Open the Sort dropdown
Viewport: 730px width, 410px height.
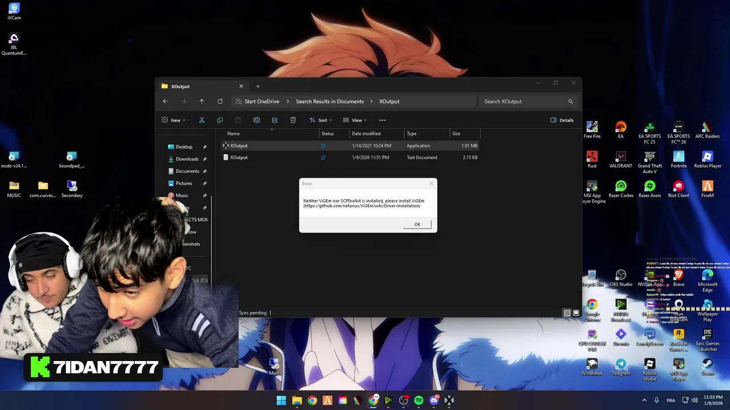[x=321, y=120]
